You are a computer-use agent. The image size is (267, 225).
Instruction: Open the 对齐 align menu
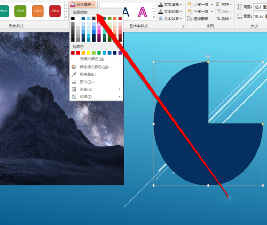coord(224,4)
